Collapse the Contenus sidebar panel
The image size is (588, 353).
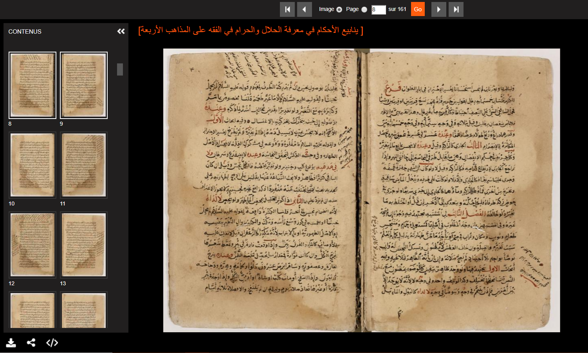click(121, 31)
